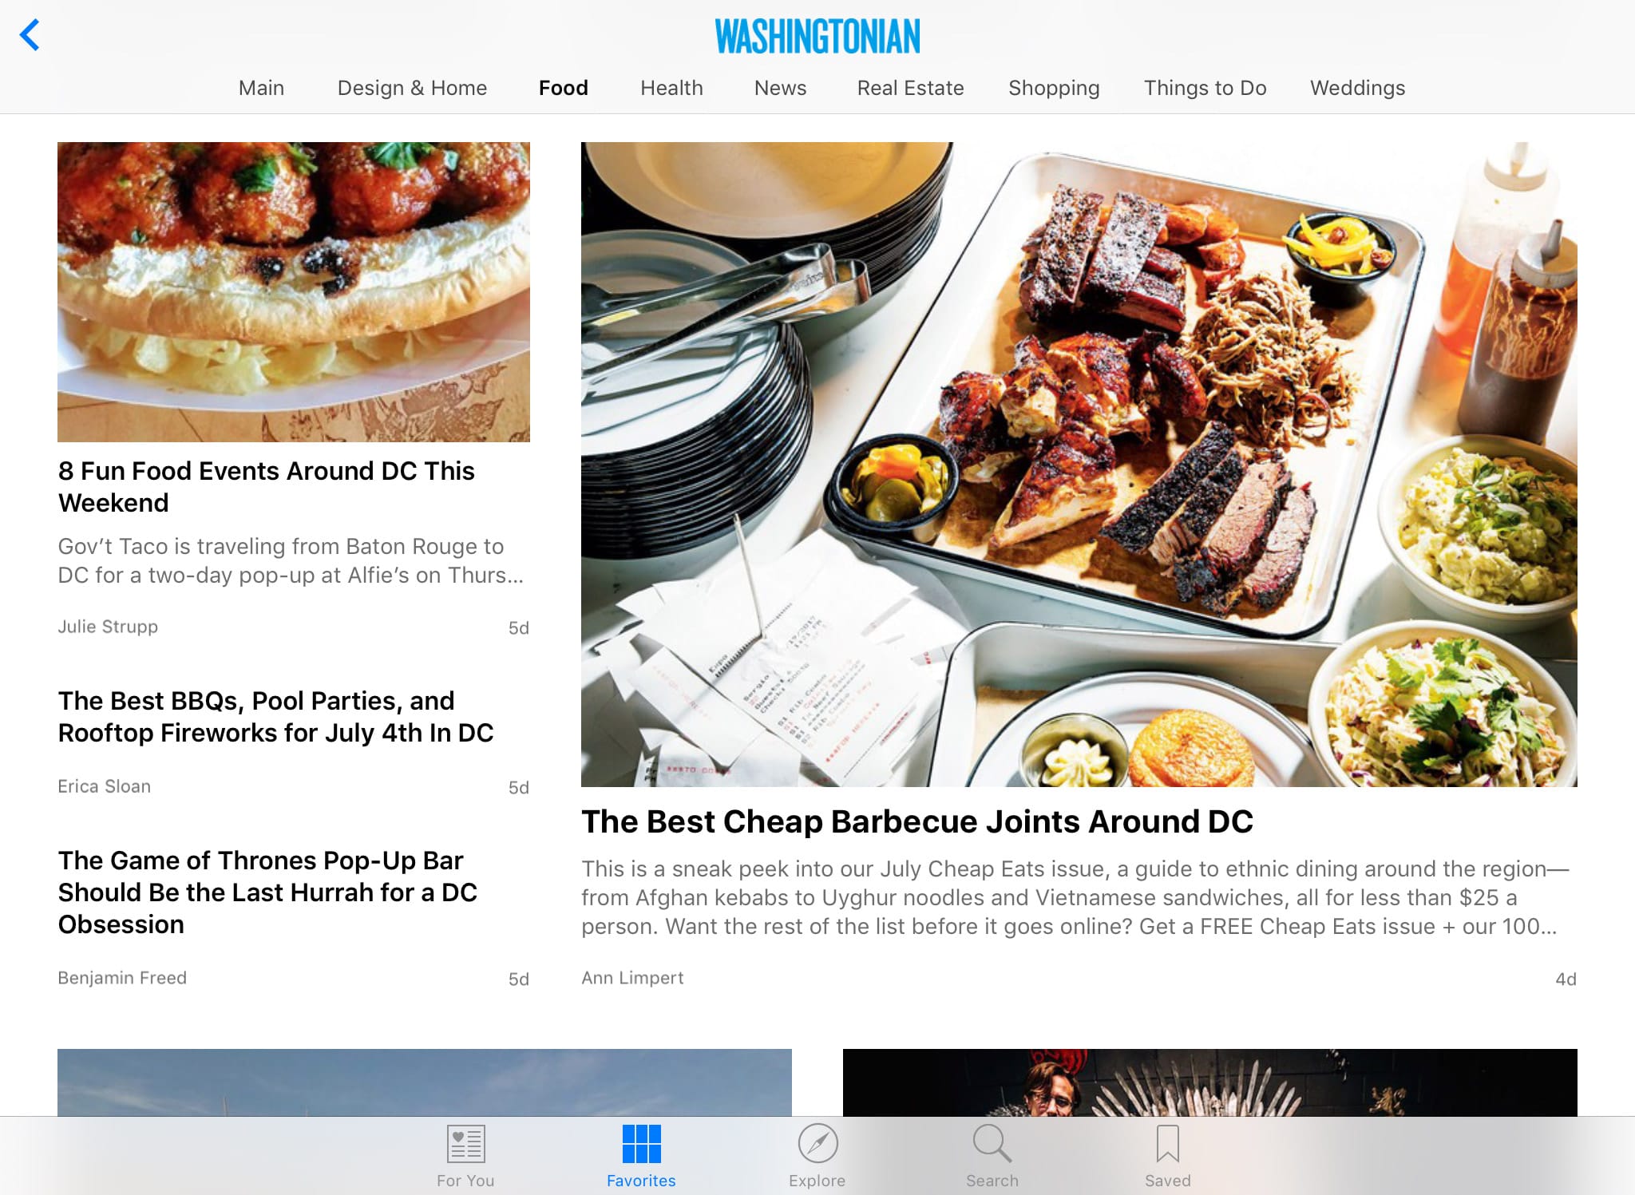This screenshot has height=1195, width=1635.
Task: Open "8 Fun Food Events" article headline
Action: click(x=266, y=487)
